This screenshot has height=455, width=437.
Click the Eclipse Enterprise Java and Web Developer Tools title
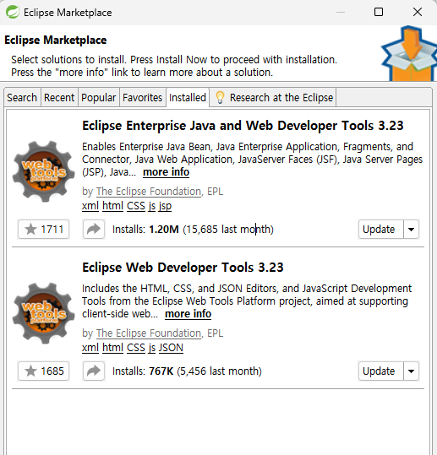point(243,126)
